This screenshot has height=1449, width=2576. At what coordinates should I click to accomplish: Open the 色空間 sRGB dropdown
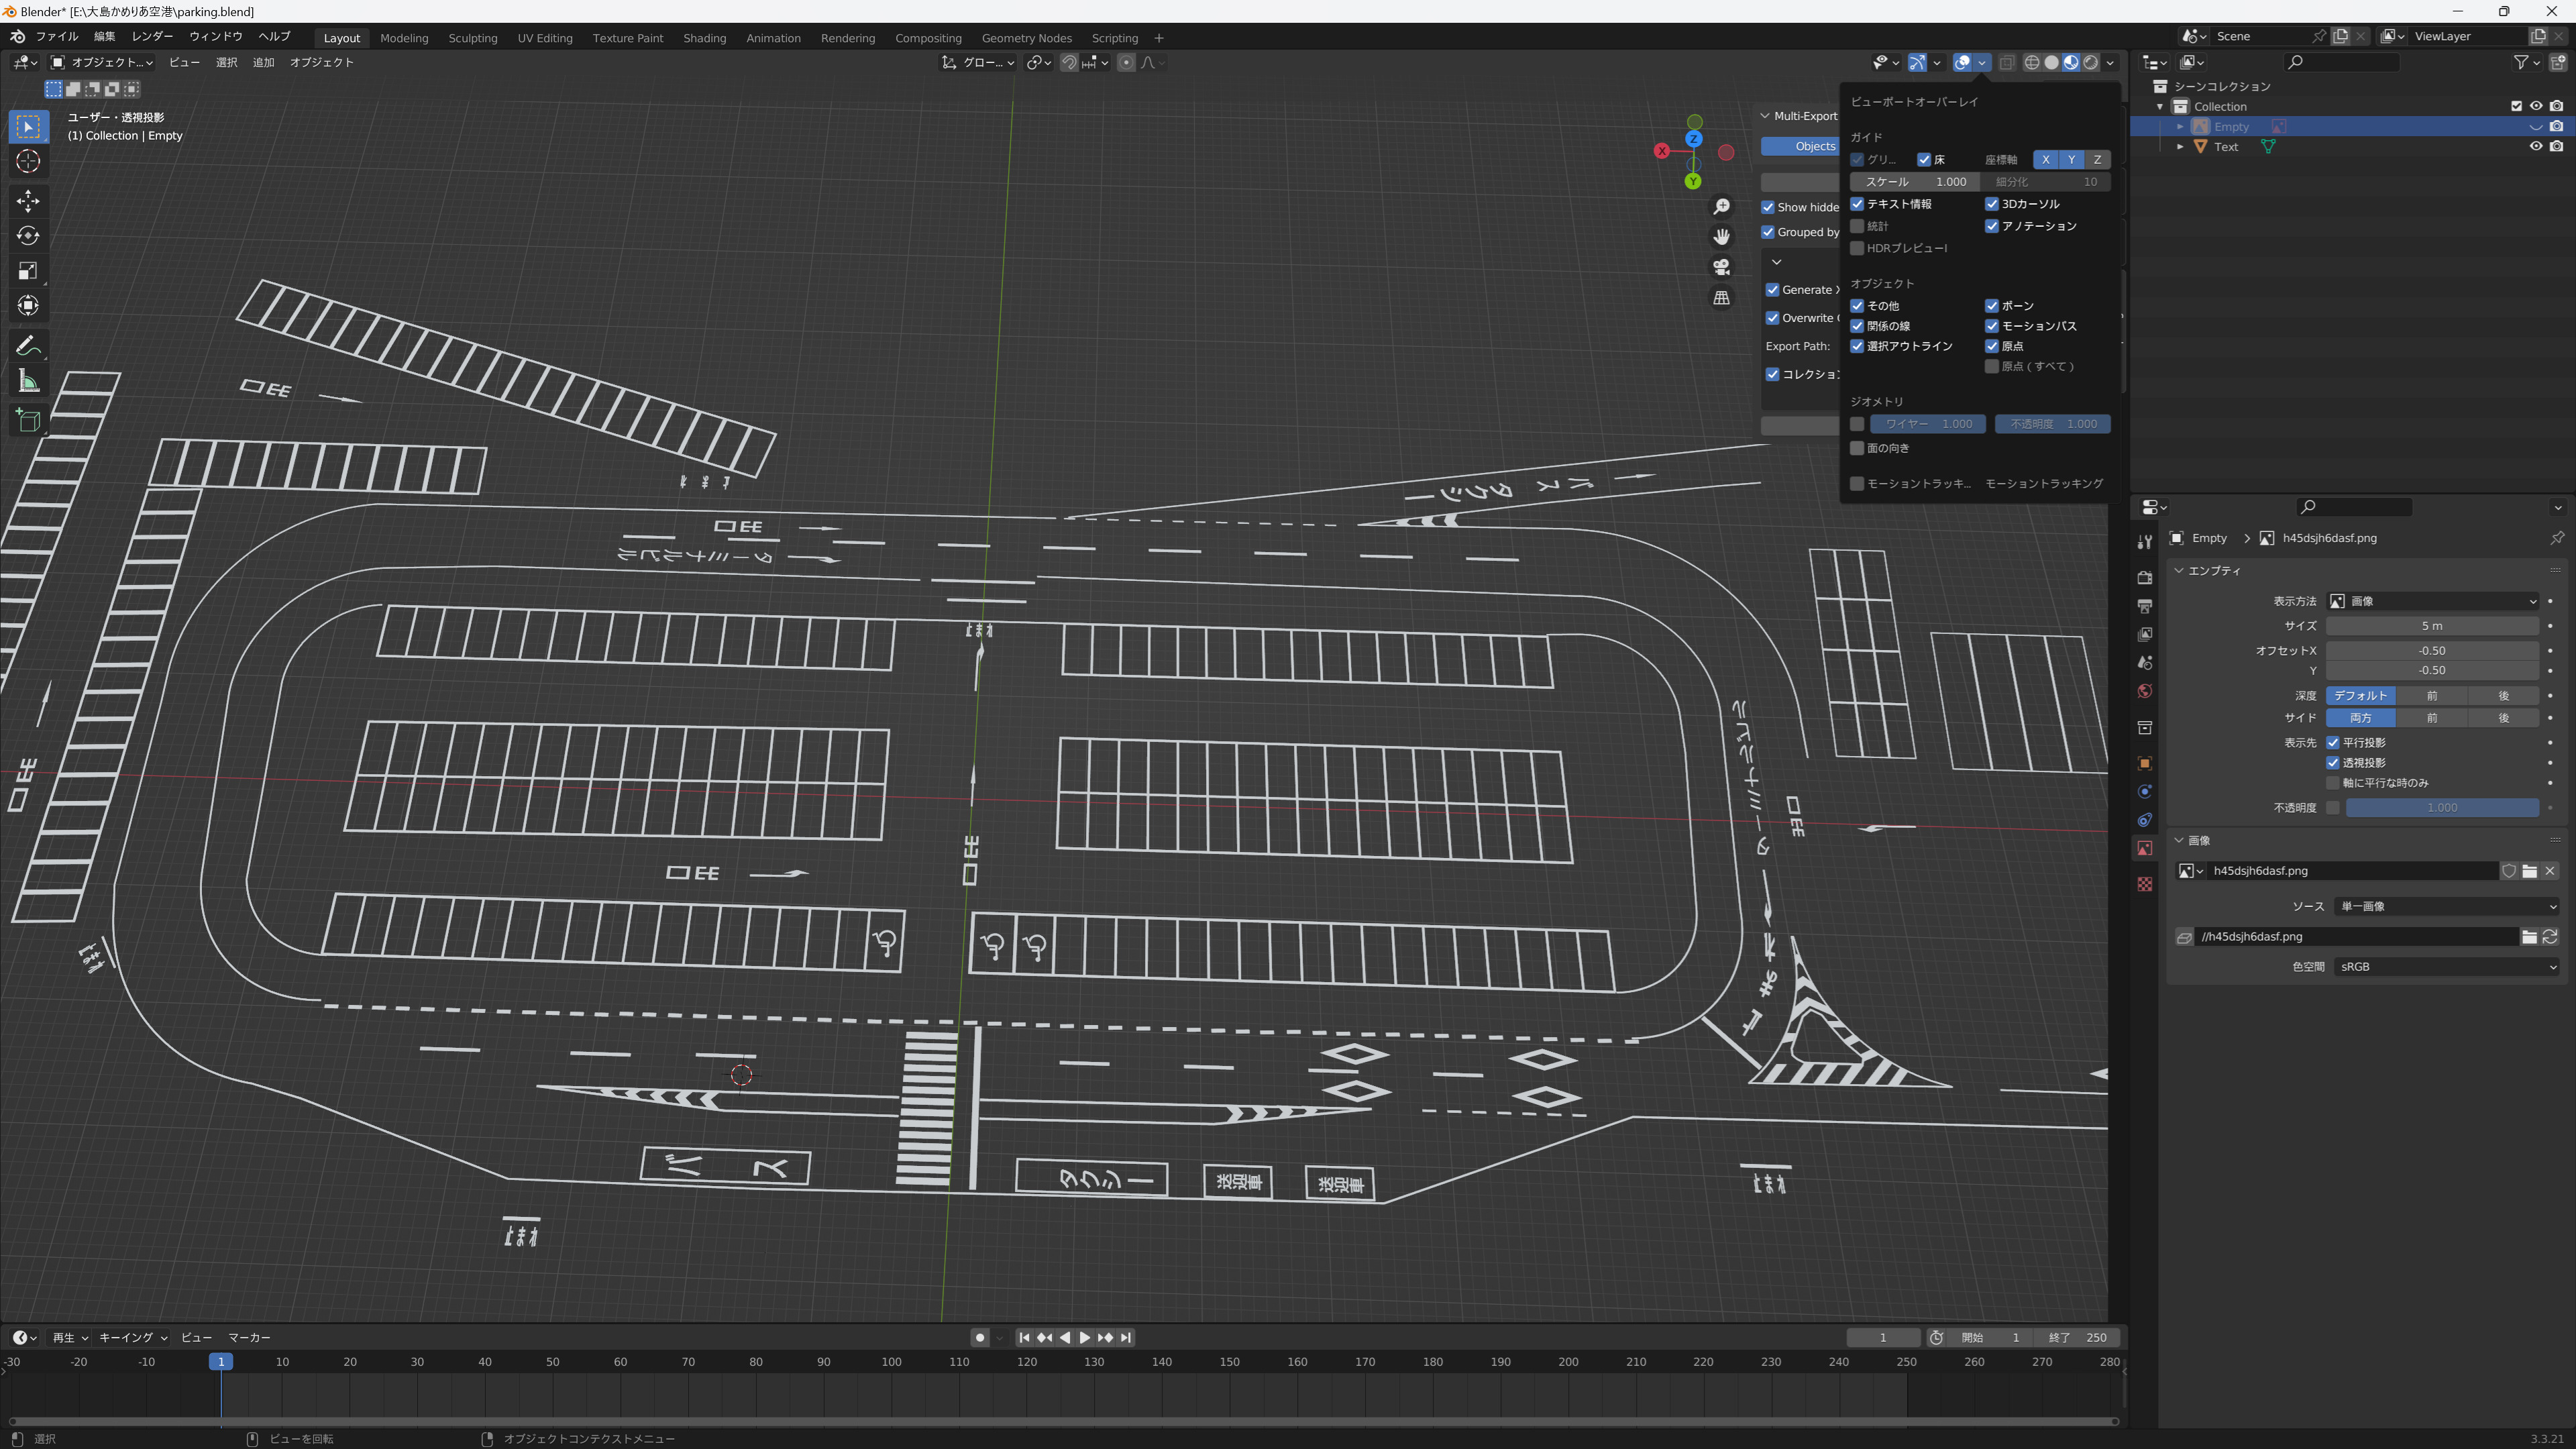(2446, 967)
